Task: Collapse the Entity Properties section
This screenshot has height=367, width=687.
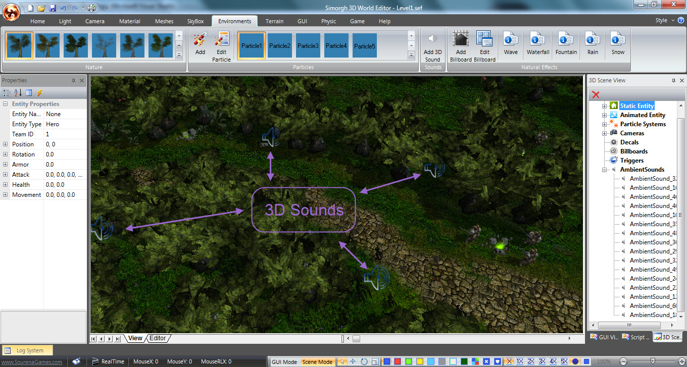Action: (x=5, y=104)
